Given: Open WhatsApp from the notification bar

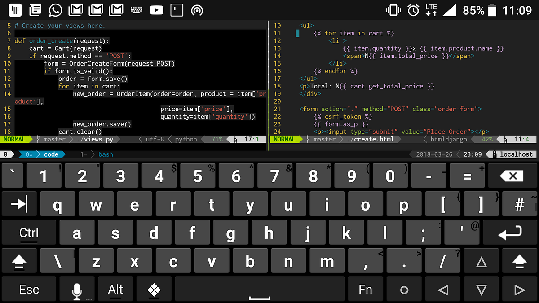Looking at the screenshot, I should [55, 10].
